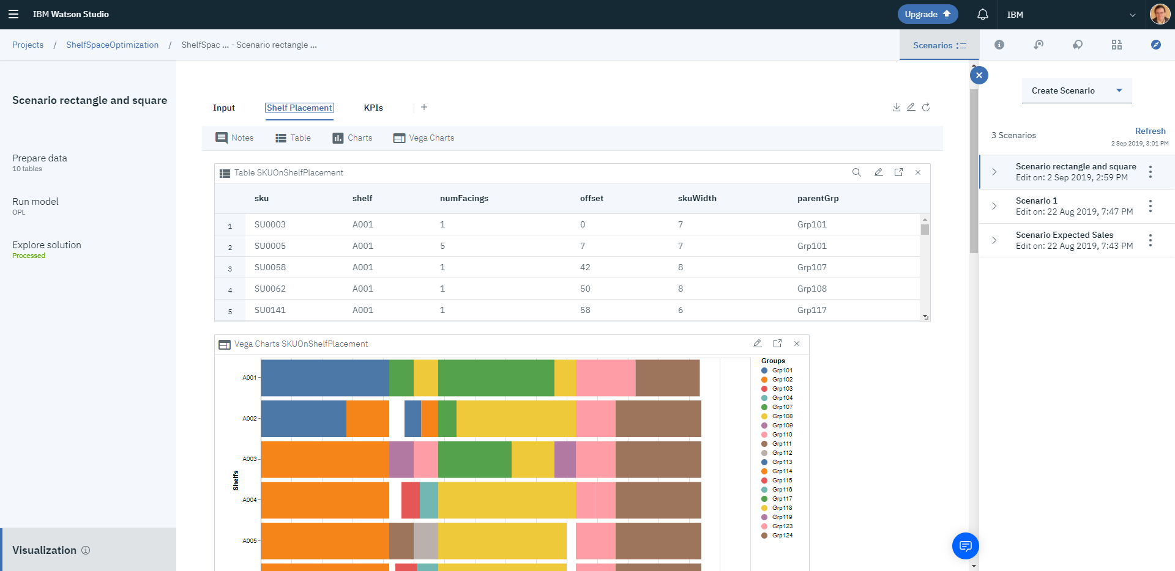This screenshot has height=571, width=1175.
Task: Open the hamburger navigation menu
Action: [13, 14]
